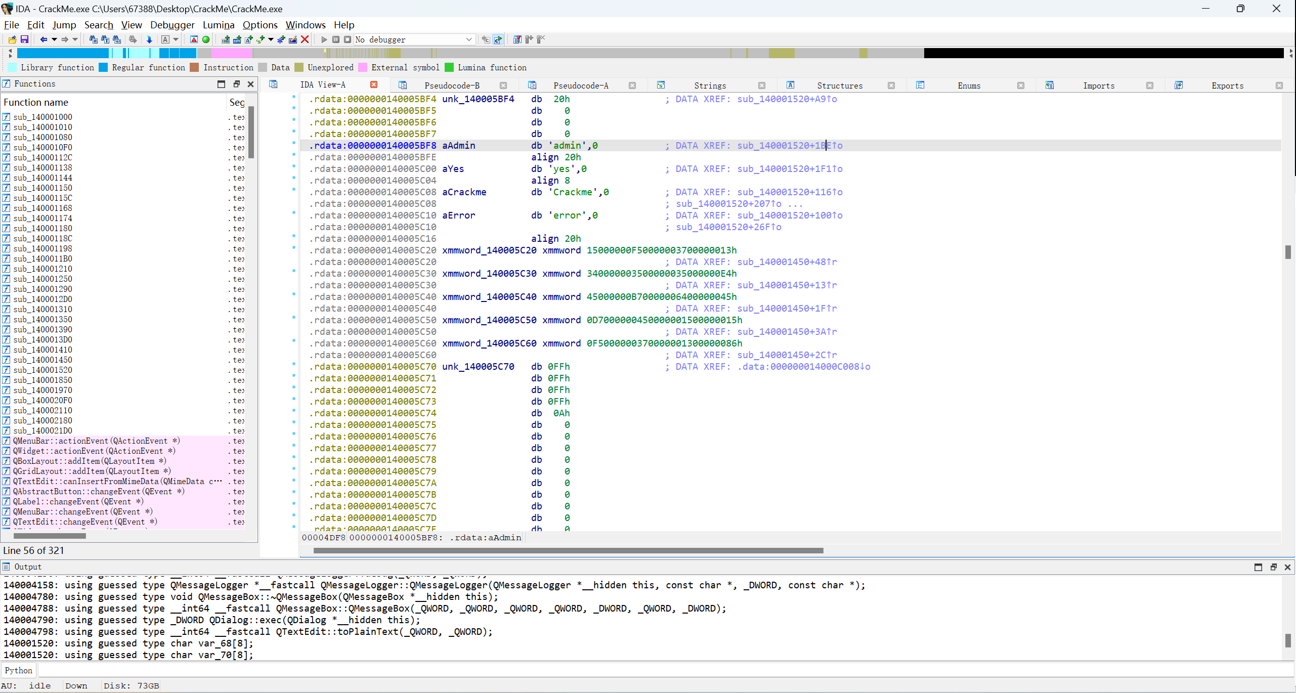Click the Python command input field
The width and height of the screenshot is (1296, 693).
click(666, 670)
